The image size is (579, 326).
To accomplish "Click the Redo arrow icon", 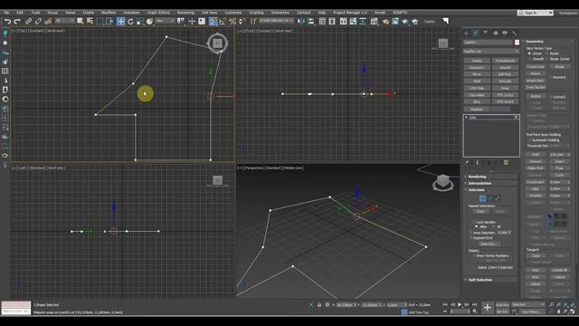I will 17,22.
